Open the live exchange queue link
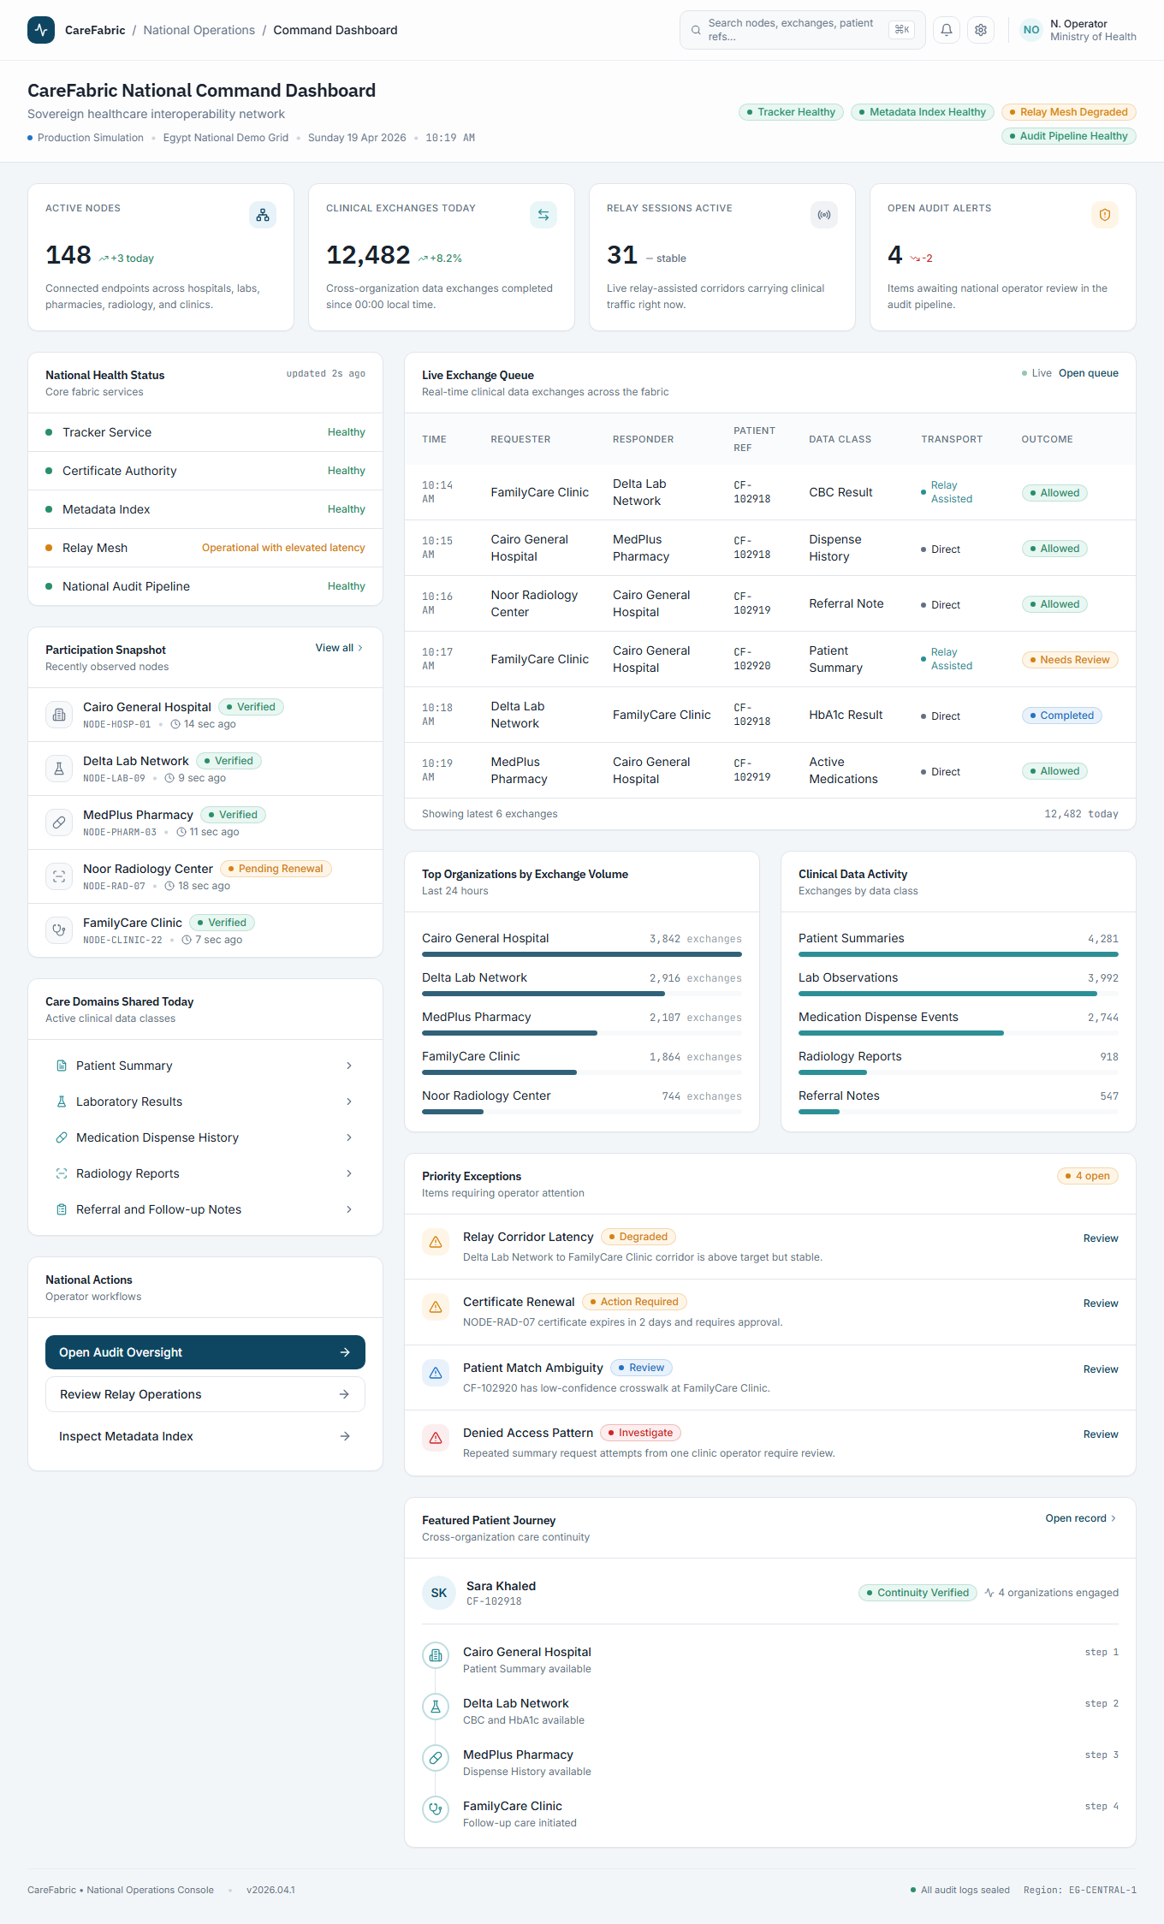The height and width of the screenshot is (1924, 1164). point(1089,373)
